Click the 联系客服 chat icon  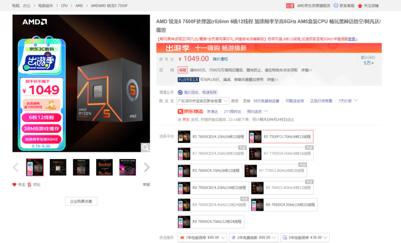point(336,6)
